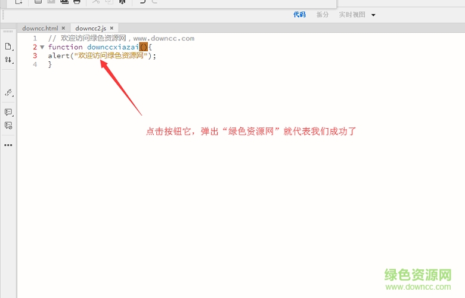
Task: Click line number 3 in the gutter
Action: 35,55
